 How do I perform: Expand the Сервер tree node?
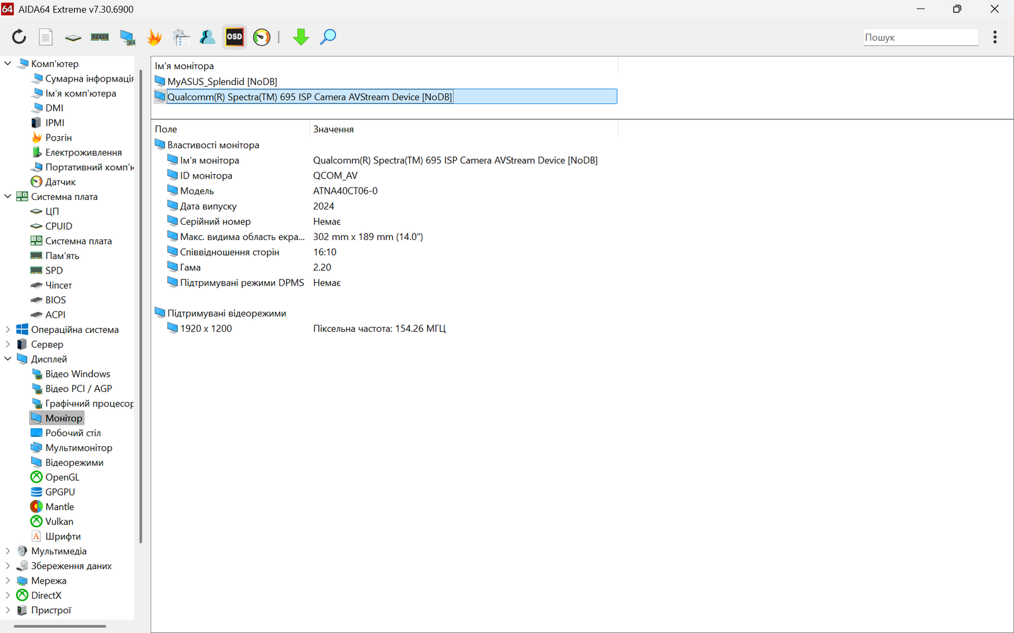(x=8, y=344)
